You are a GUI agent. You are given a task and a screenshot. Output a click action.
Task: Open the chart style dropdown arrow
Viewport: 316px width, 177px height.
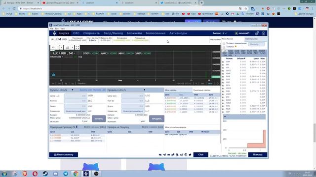(73, 47)
